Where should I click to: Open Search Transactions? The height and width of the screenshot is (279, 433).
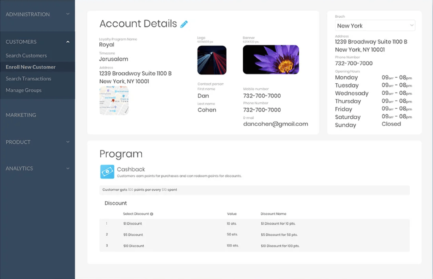pyautogui.click(x=28, y=79)
